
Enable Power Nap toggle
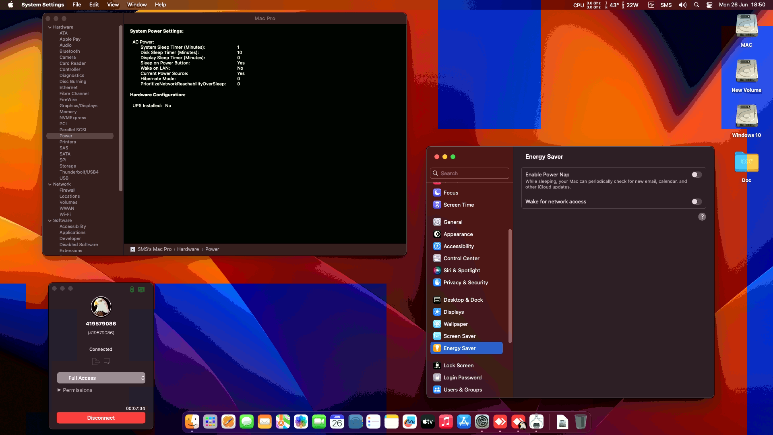[697, 174]
